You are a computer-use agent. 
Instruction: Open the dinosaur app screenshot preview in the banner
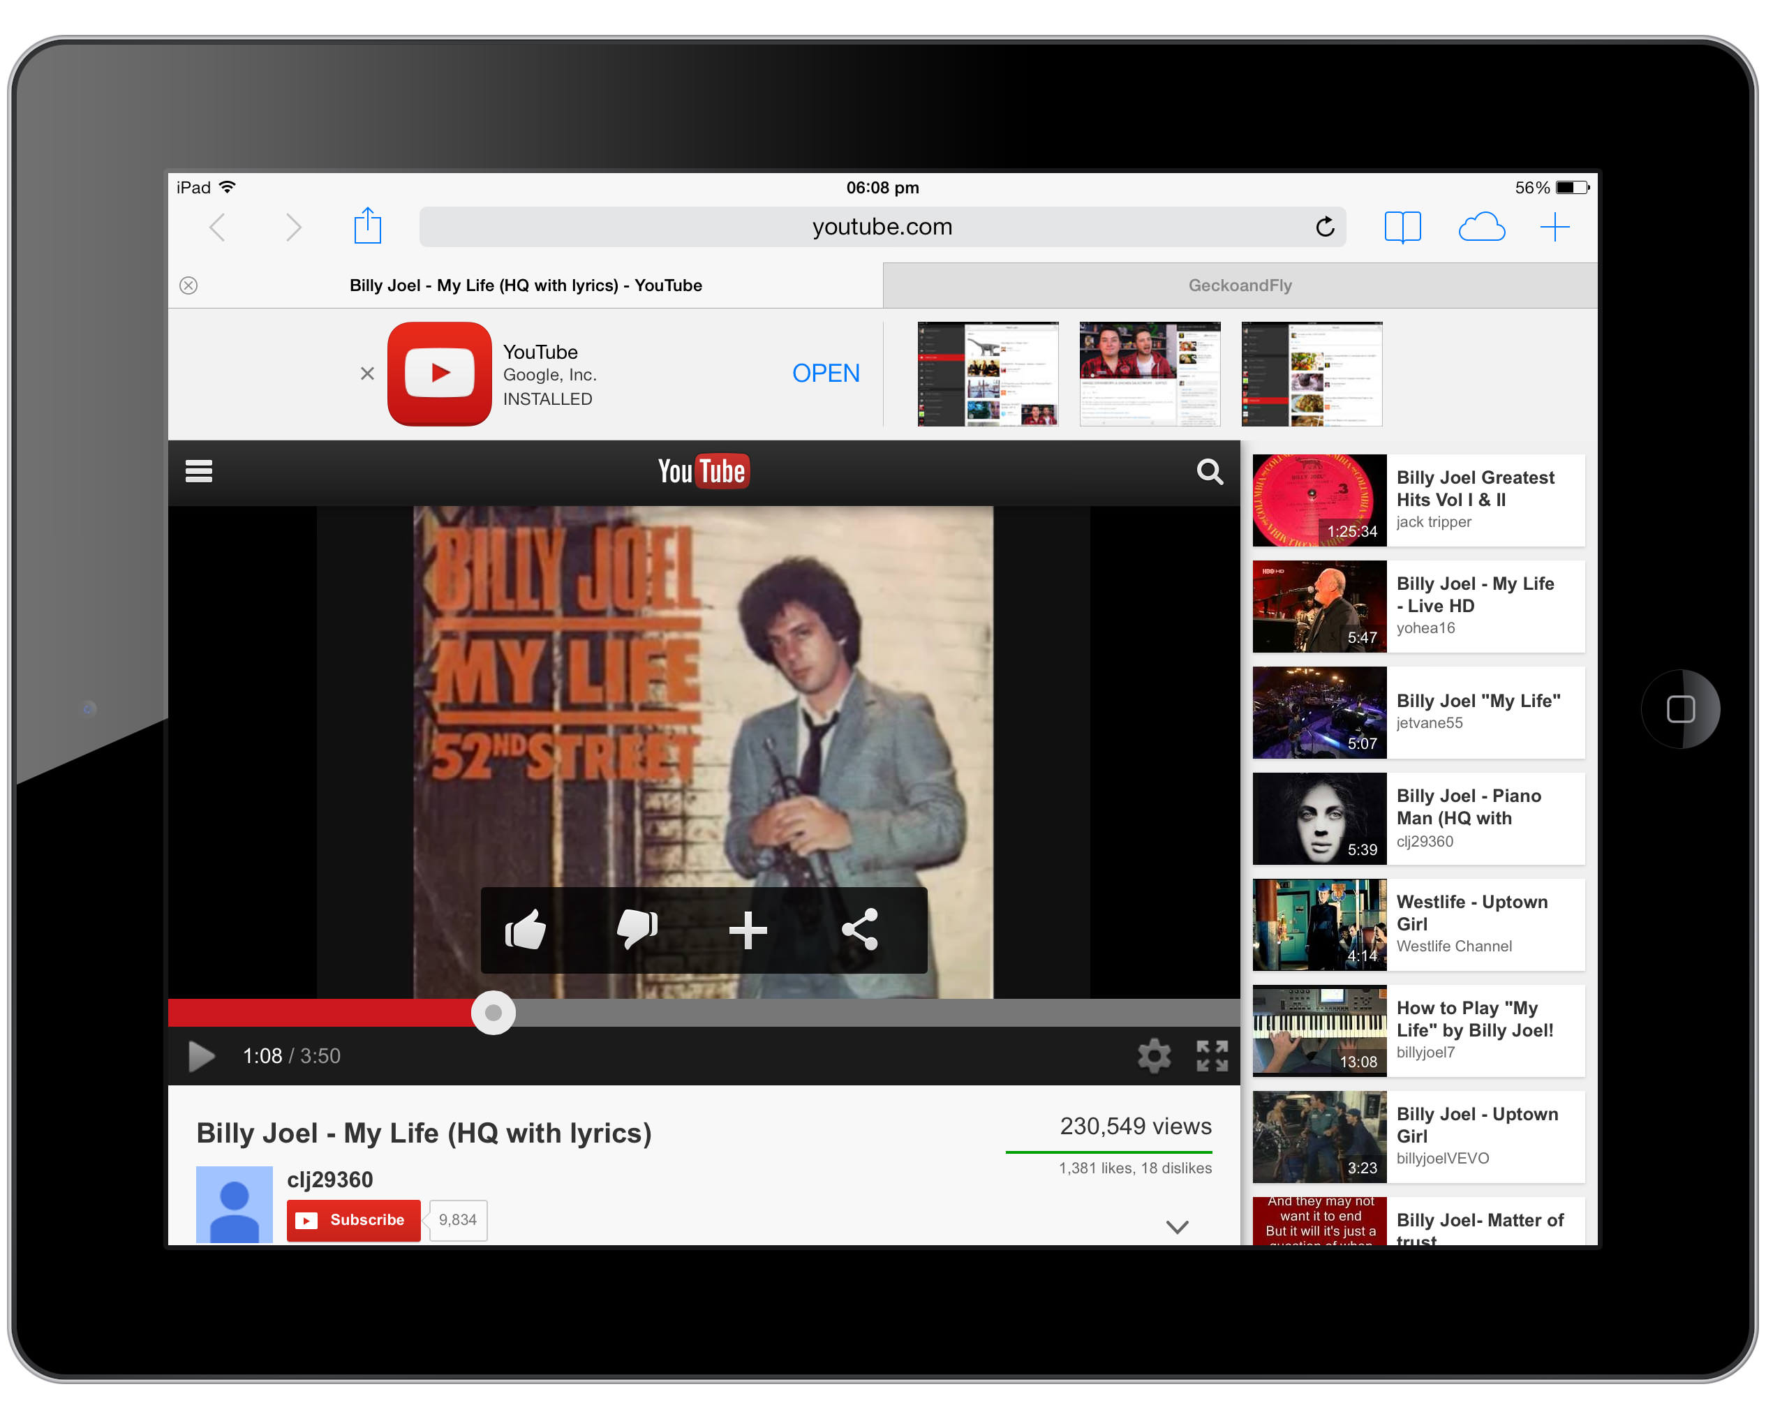988,373
